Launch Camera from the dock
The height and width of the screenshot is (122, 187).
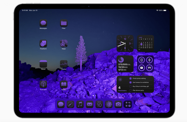(118, 104)
